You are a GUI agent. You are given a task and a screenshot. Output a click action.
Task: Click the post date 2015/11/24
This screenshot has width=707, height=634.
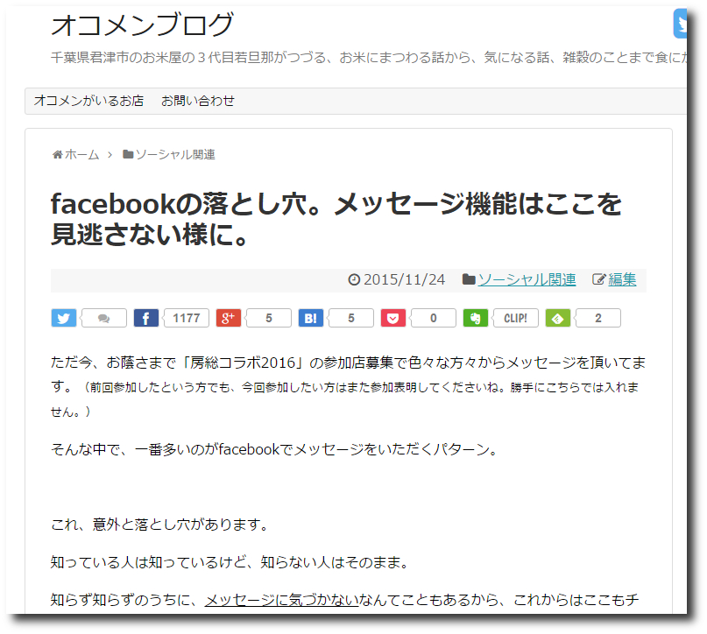click(x=405, y=279)
